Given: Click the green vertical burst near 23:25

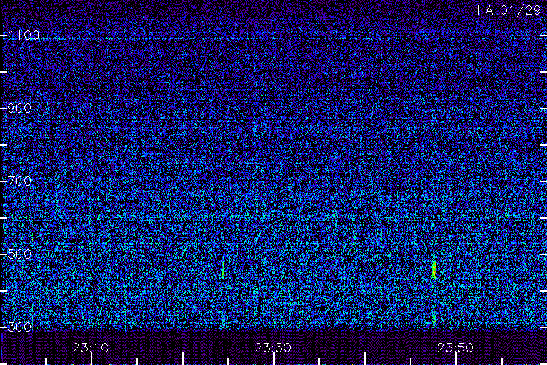Looking at the screenshot, I should (223, 270).
